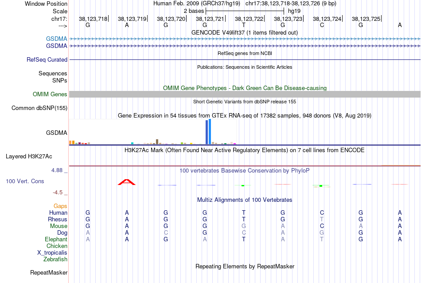The width and height of the screenshot is (421, 283).
Task: Open the RefSeq Curated track label
Action: (47, 60)
